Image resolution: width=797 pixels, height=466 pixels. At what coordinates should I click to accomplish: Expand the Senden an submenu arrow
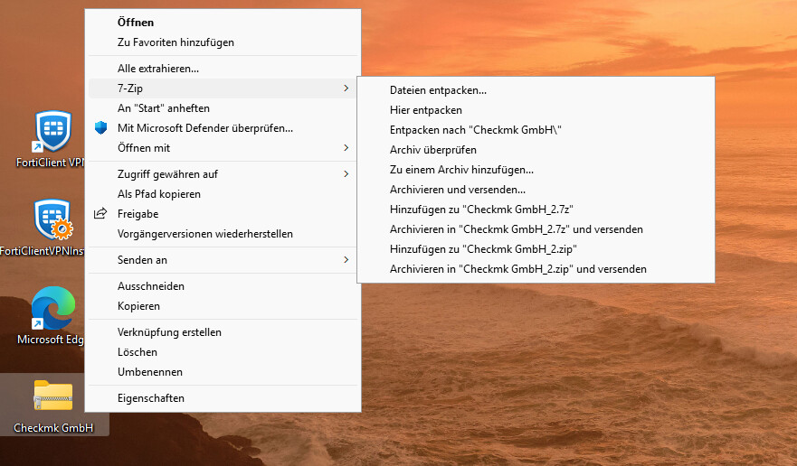click(x=346, y=260)
